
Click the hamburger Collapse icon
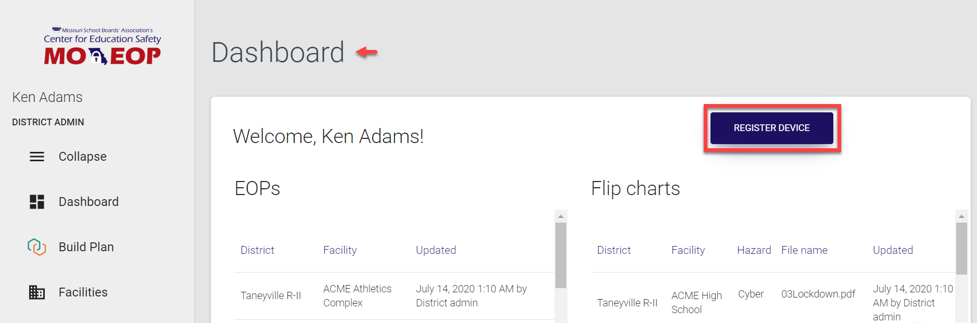pos(37,157)
